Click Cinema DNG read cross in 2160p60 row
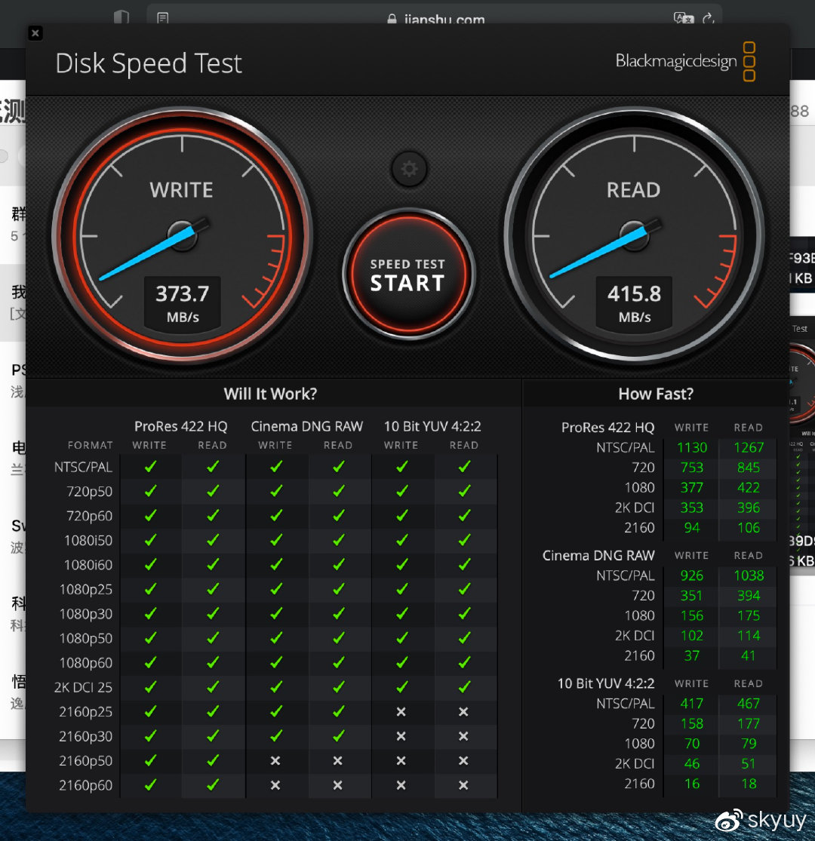This screenshot has height=841, width=815. pos(337,785)
